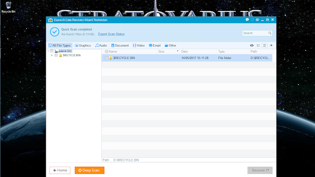315x177 pixels.
Task: Switch to thumbnail grid view
Action: point(258,46)
